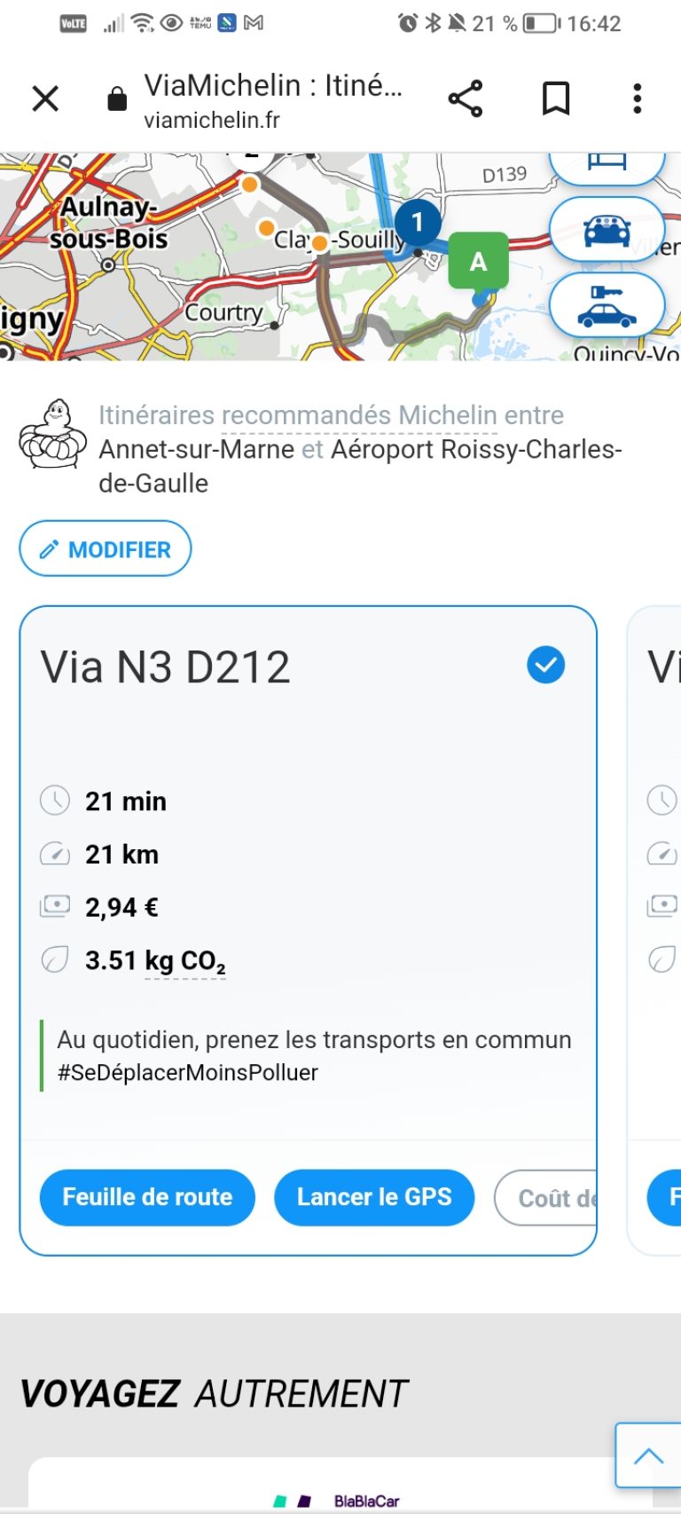Tap the share icon in browser bar
Viewport: 681px width, 1514px height.
pos(465,99)
